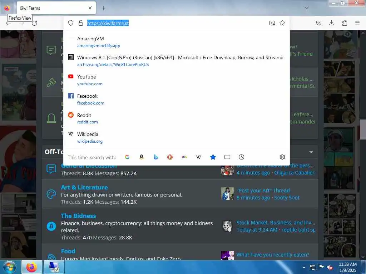Bookmark this page with star icon

(282, 23)
